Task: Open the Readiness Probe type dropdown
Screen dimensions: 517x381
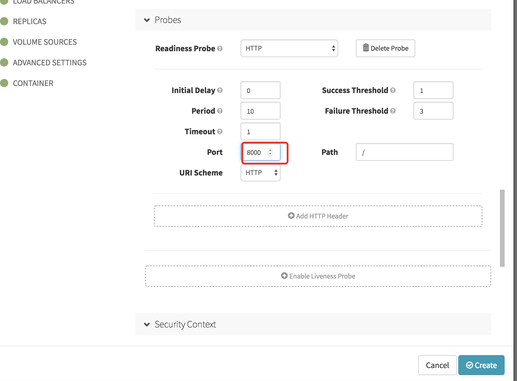Action: point(289,48)
